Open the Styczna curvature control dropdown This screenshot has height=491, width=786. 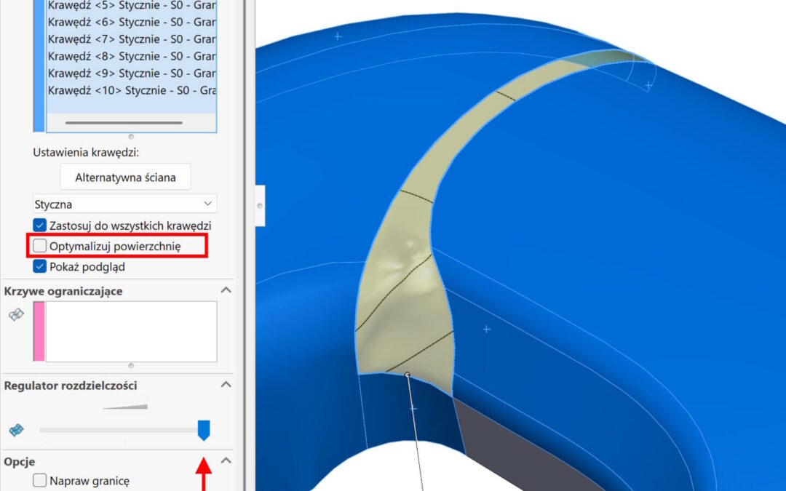tap(124, 204)
